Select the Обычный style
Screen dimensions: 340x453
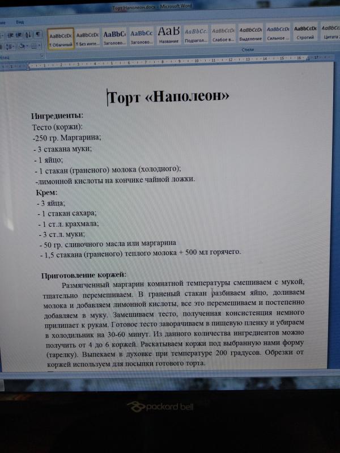coord(61,40)
